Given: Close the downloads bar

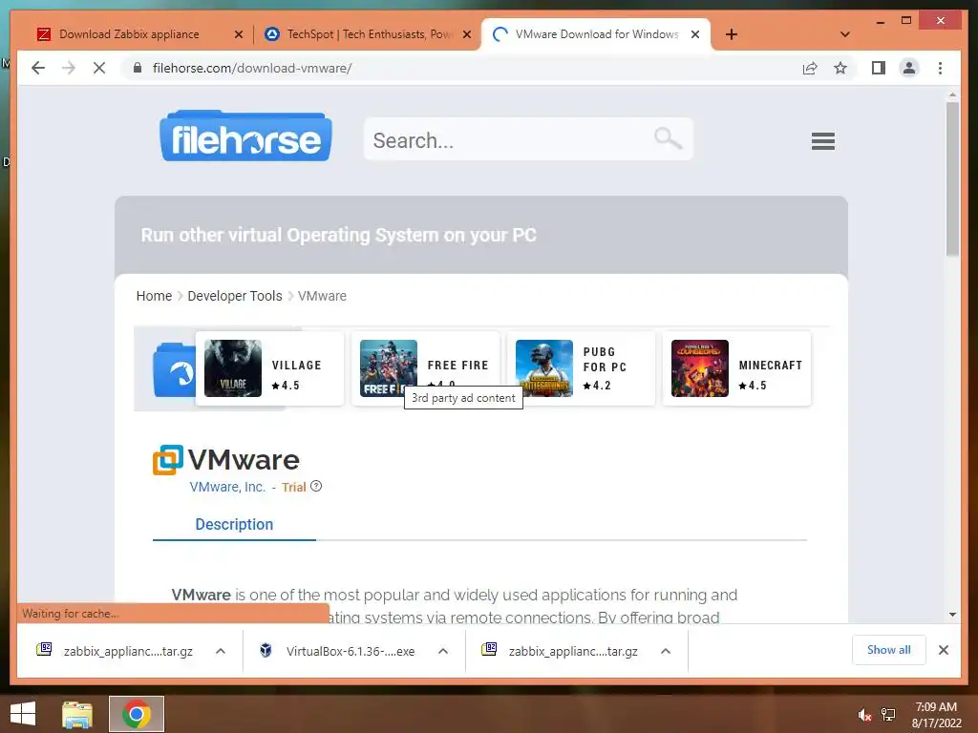Looking at the screenshot, I should [943, 650].
